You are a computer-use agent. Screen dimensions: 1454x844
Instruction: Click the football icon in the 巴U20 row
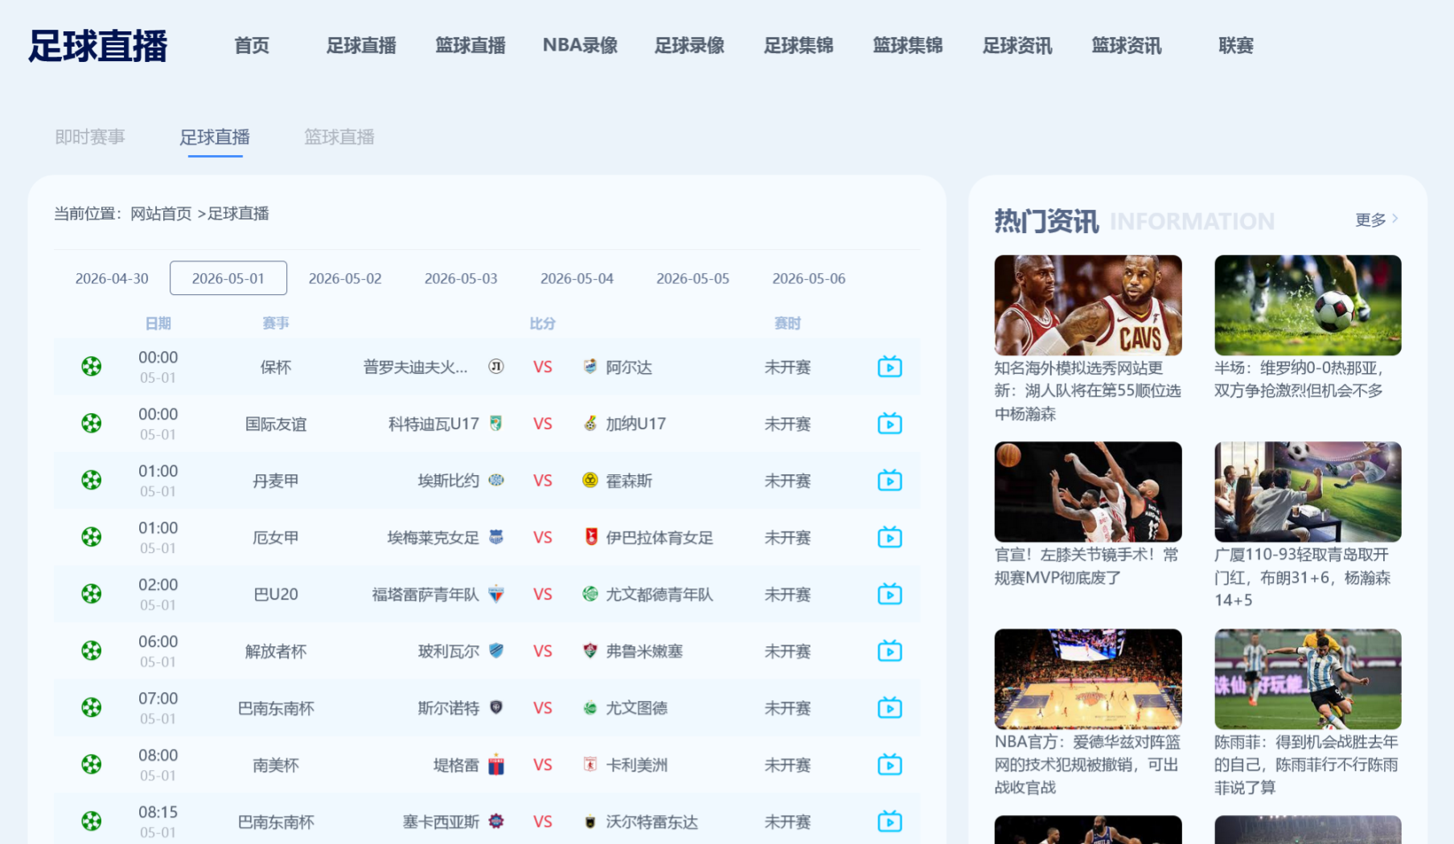pos(92,594)
